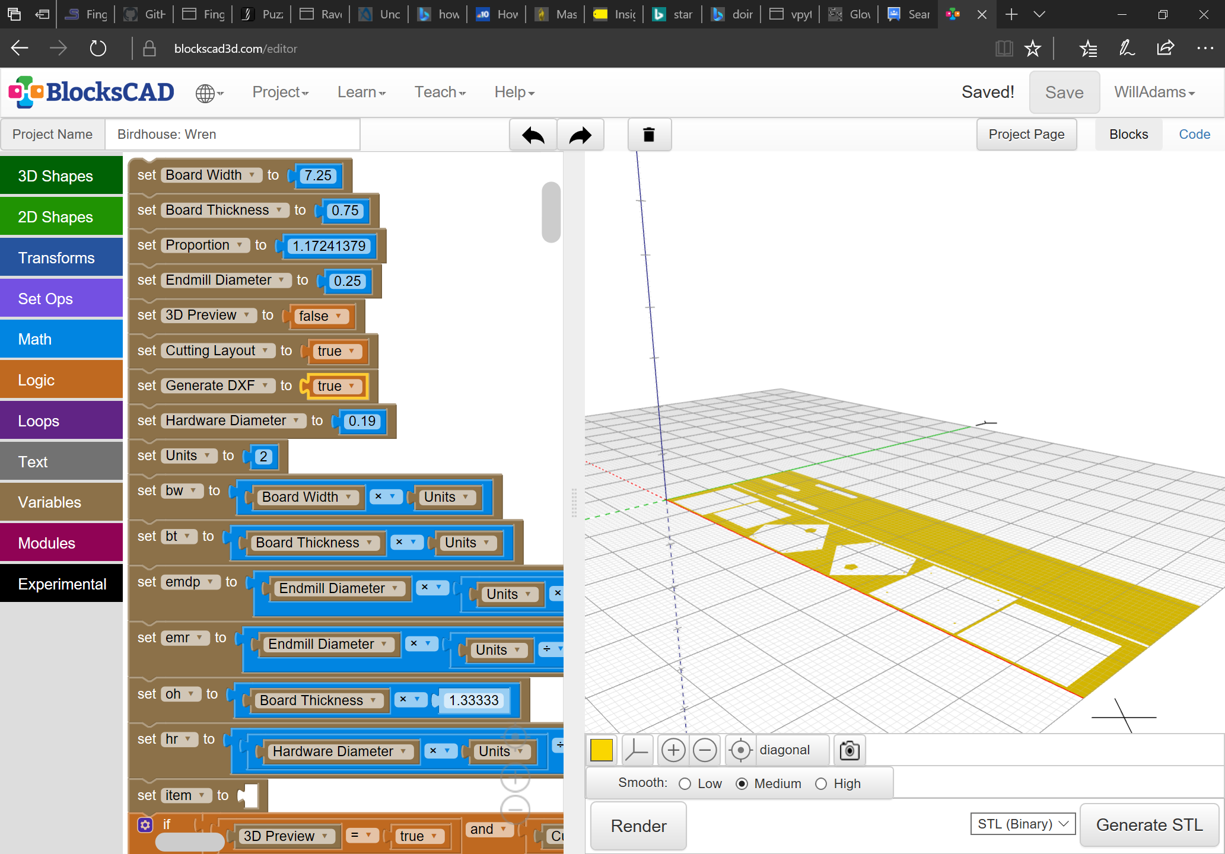Click the site lock icon

pyautogui.click(x=149, y=48)
